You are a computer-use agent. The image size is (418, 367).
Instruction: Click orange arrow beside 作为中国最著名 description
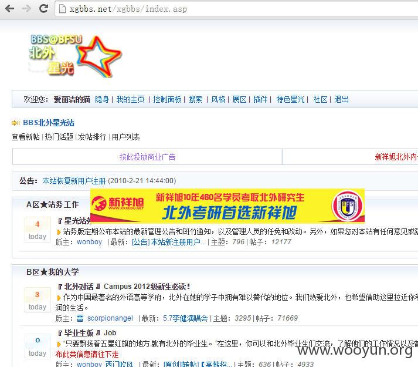[x=59, y=298]
